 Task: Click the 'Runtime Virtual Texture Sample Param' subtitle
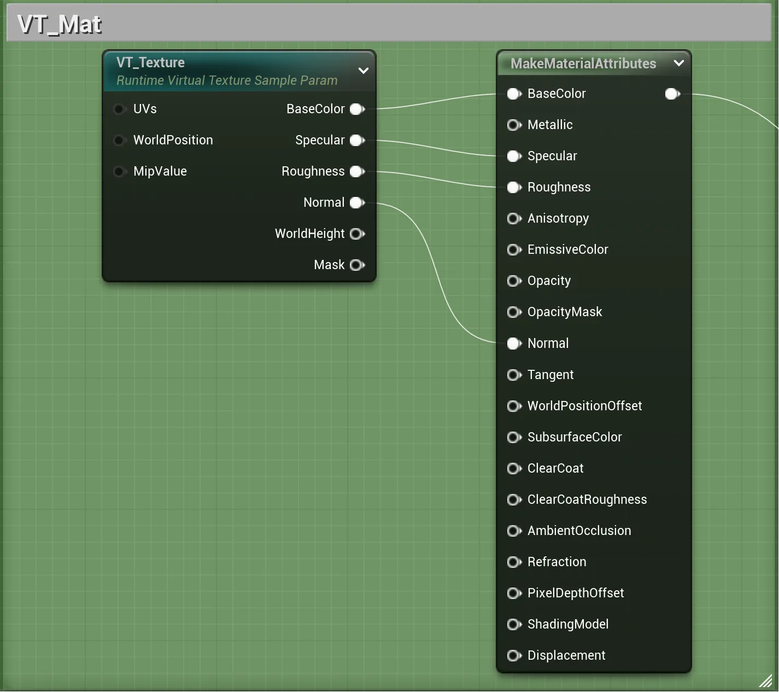click(227, 80)
